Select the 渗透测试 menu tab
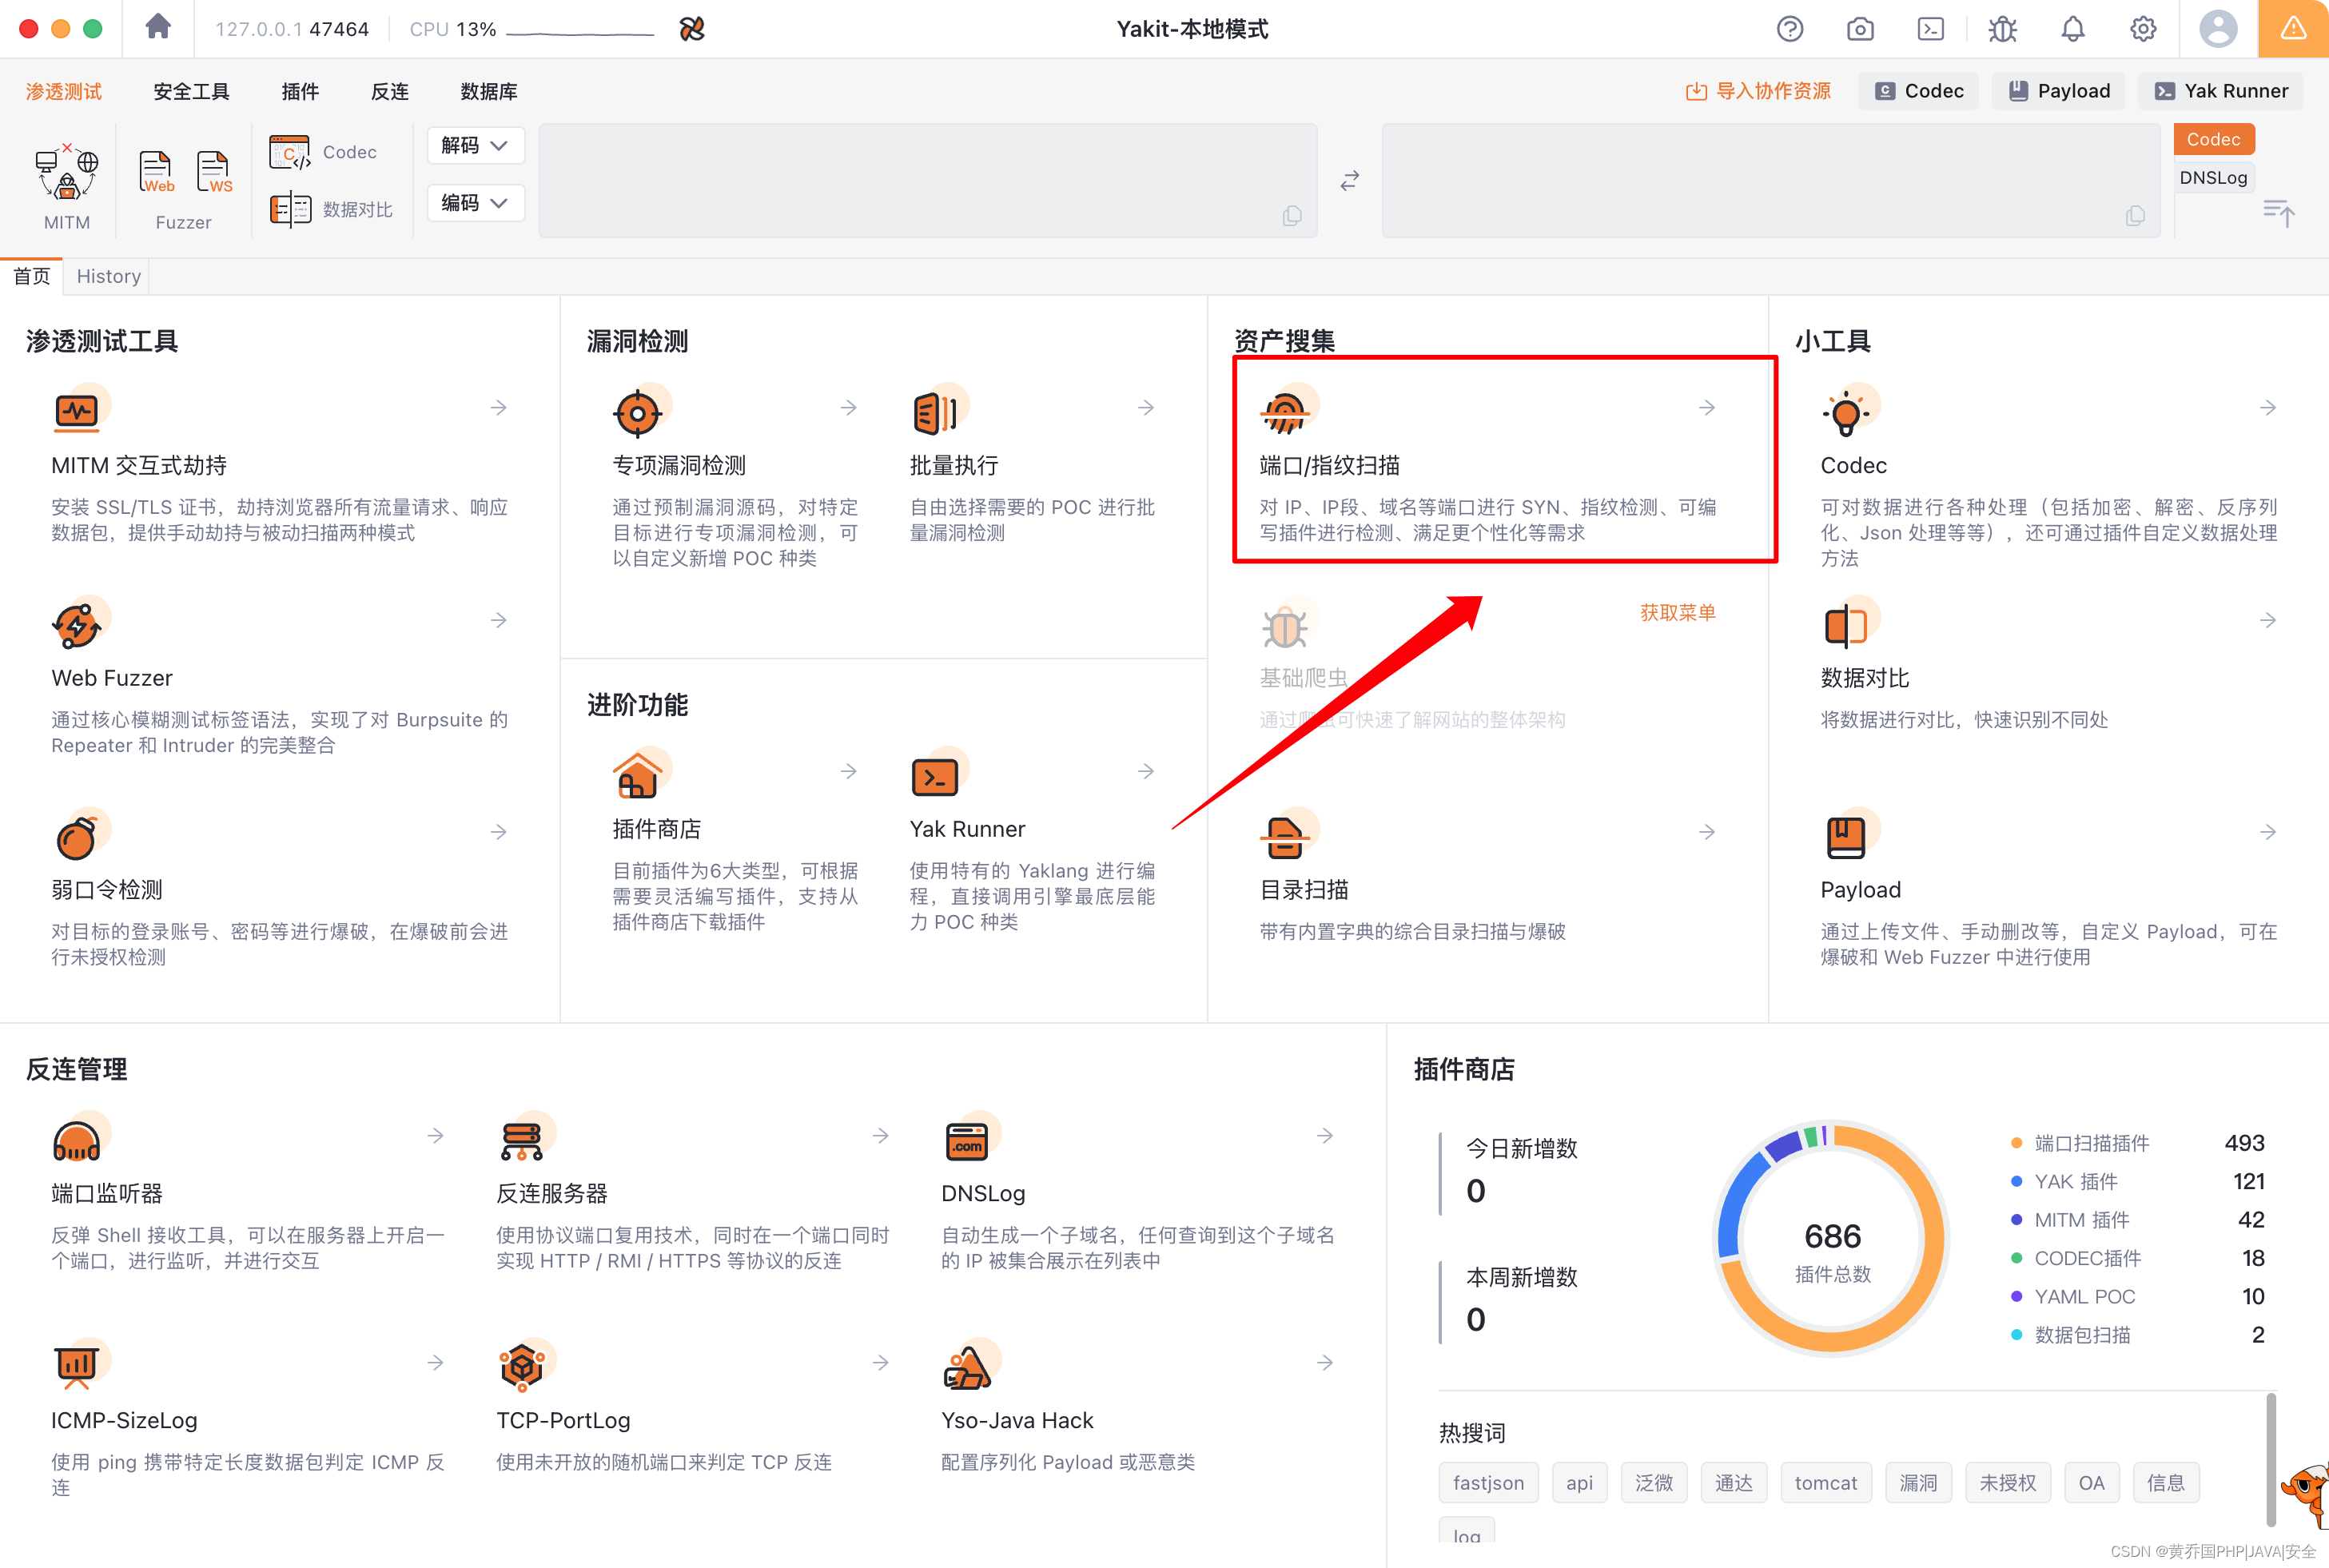Viewport: 2329px width, 1568px height. [63, 91]
